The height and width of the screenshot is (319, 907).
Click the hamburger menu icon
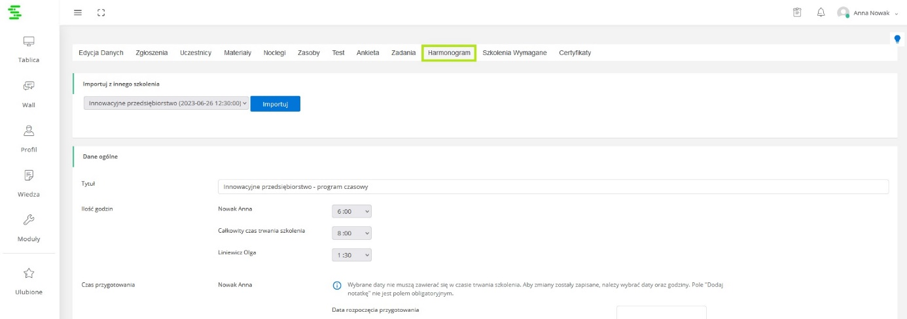78,12
